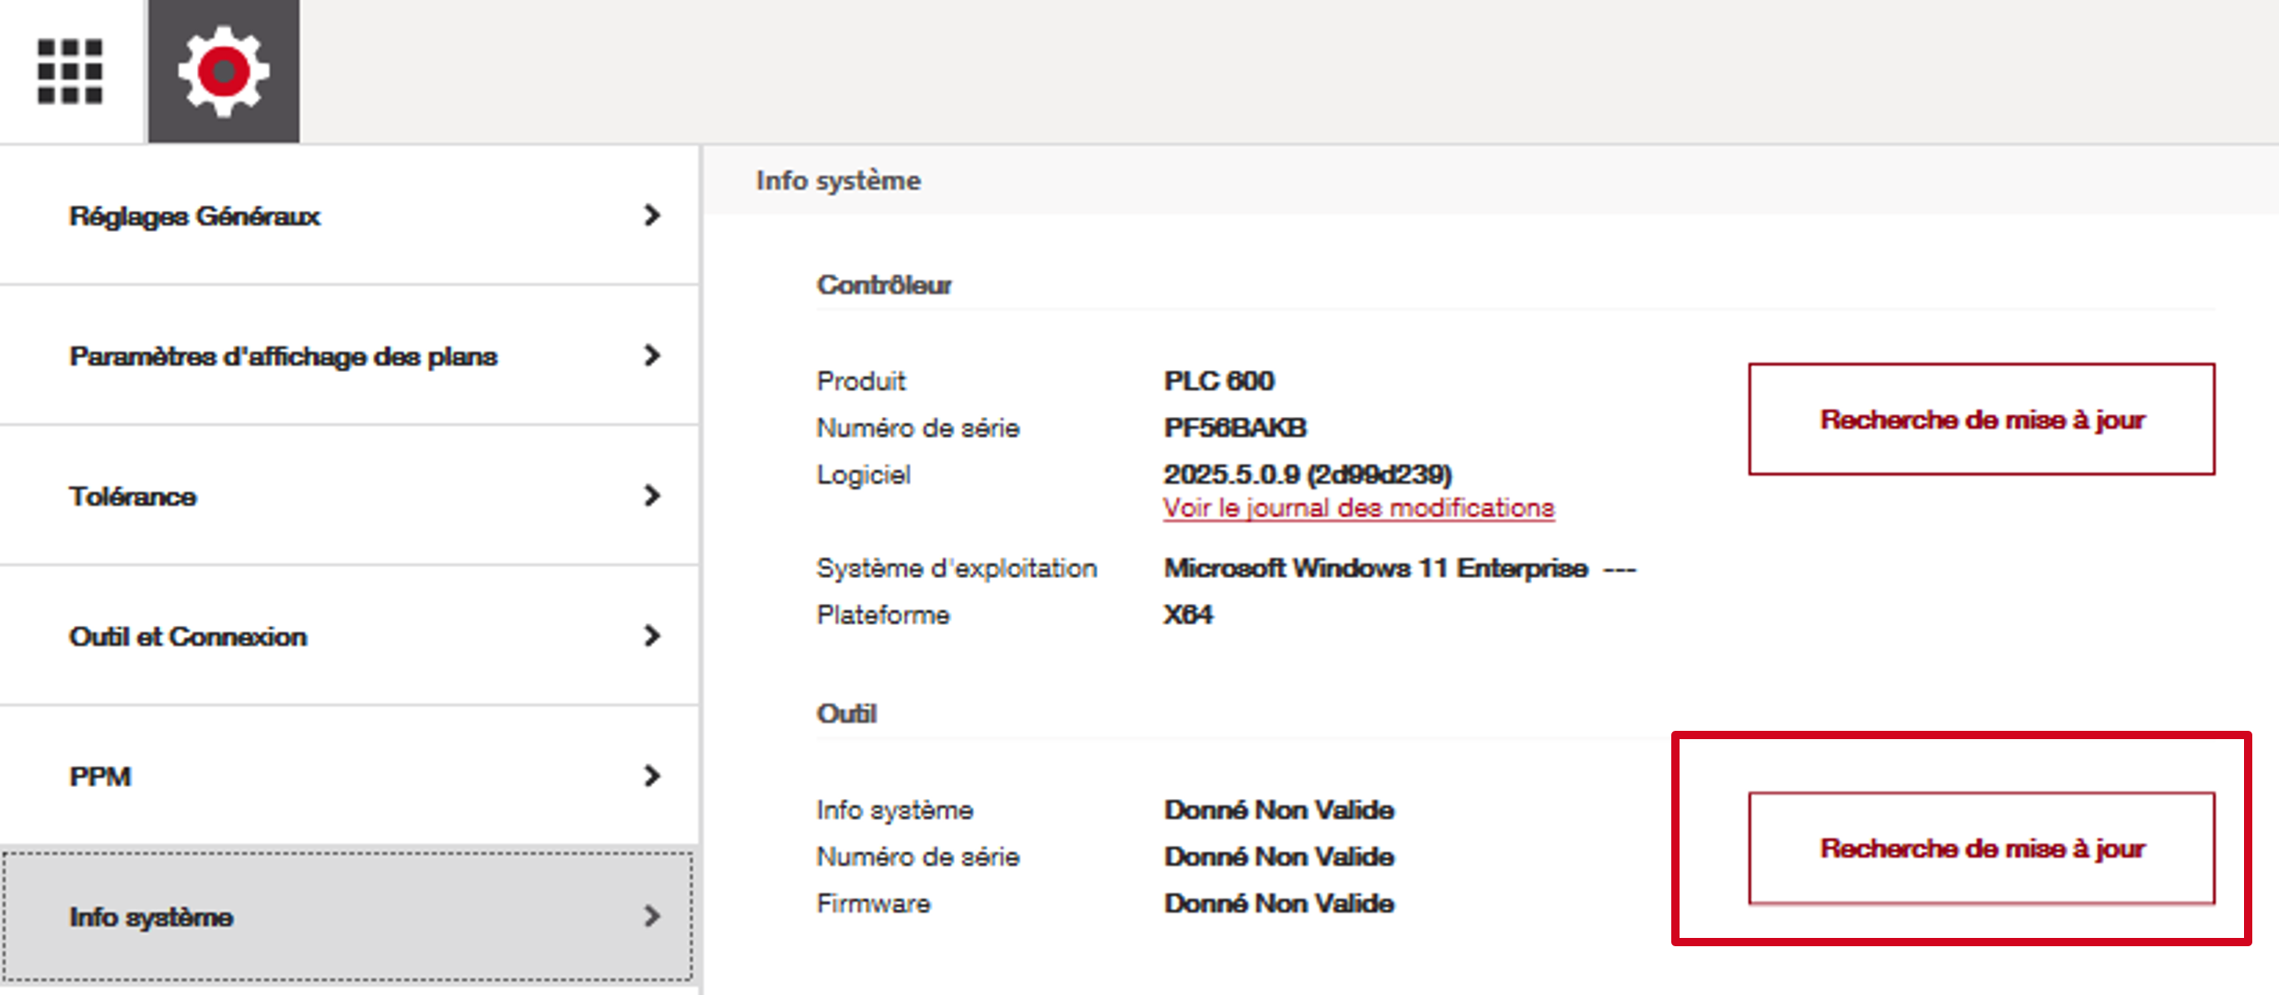Expand Paramètres d'affichage des plans chevron
This screenshot has height=995, width=2279.
click(x=652, y=355)
